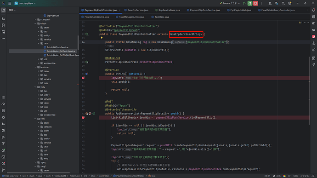
Task: Expand the callback folder under yzm
Action: 38,127
